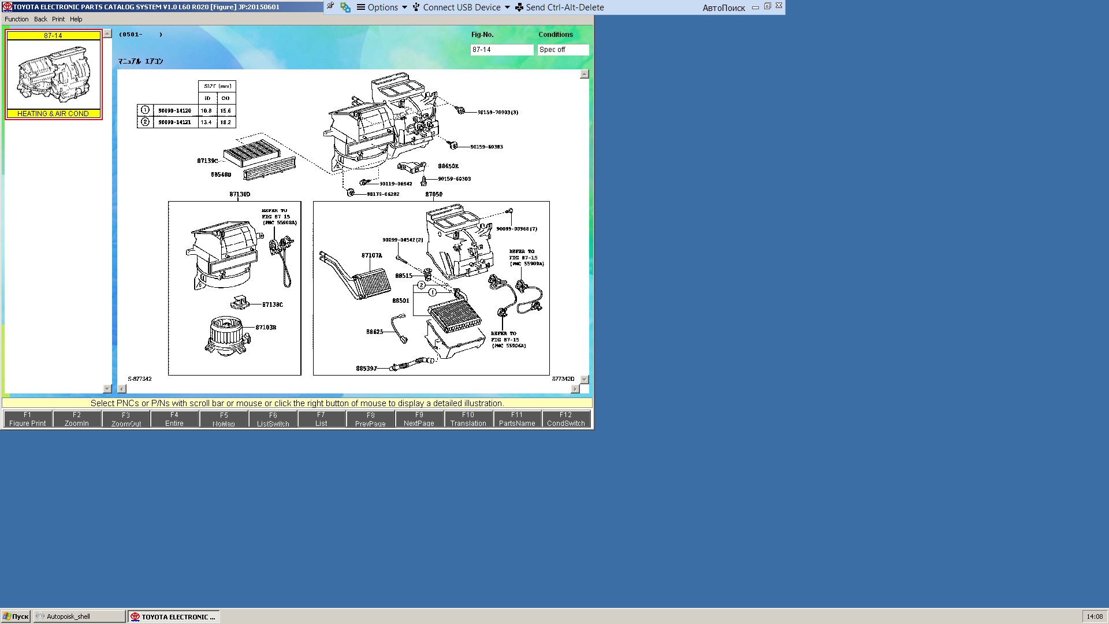Image resolution: width=1109 pixels, height=624 pixels.
Task: Click thumbnail panel scroll up arrow
Action: click(x=107, y=34)
